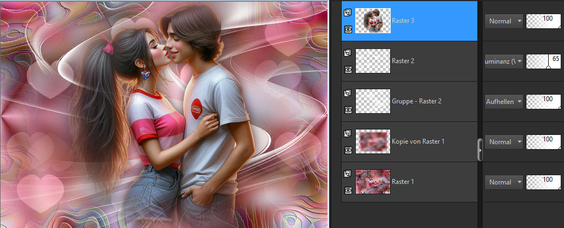Click the layer panel splitter handle

(480, 150)
